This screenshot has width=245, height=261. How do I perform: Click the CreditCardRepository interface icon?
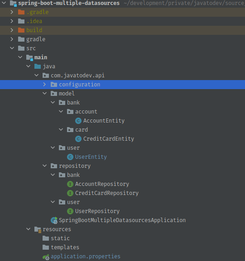point(70,193)
